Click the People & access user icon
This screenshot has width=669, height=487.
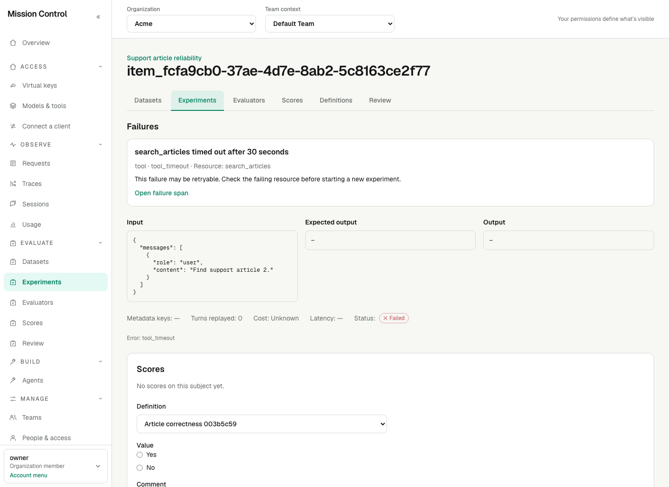(x=13, y=438)
